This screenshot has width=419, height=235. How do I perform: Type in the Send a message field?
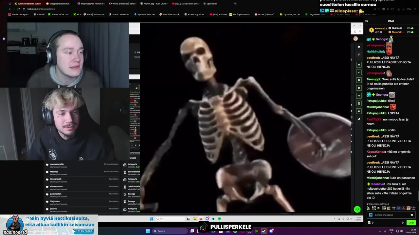coord(392,215)
